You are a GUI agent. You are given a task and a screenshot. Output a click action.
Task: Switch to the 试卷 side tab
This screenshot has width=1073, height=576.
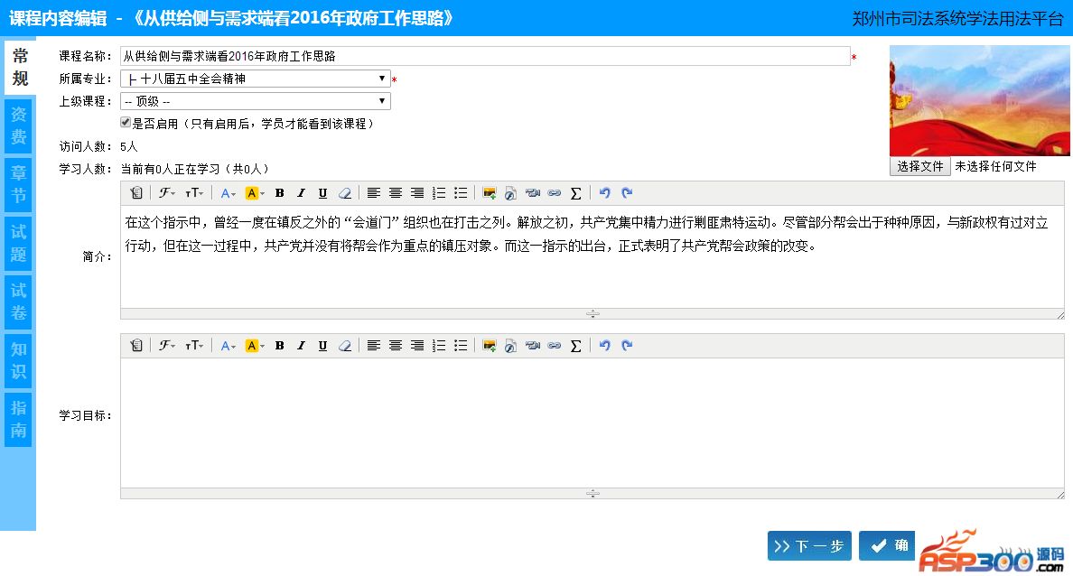pyautogui.click(x=18, y=302)
